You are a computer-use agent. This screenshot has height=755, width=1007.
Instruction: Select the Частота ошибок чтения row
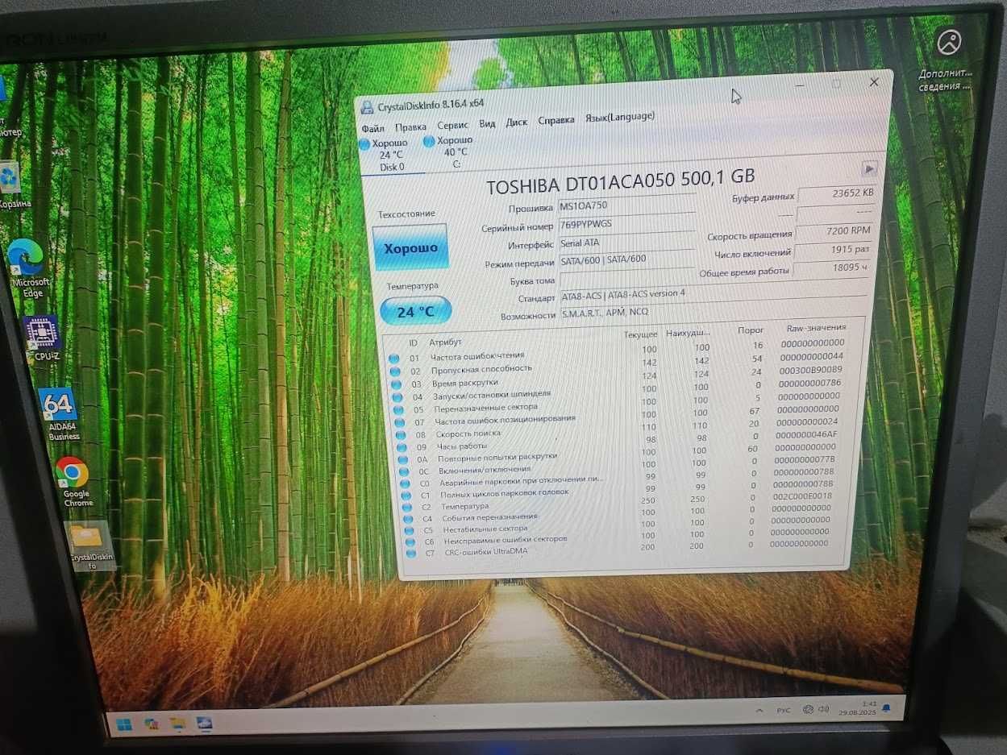pyautogui.click(x=619, y=351)
